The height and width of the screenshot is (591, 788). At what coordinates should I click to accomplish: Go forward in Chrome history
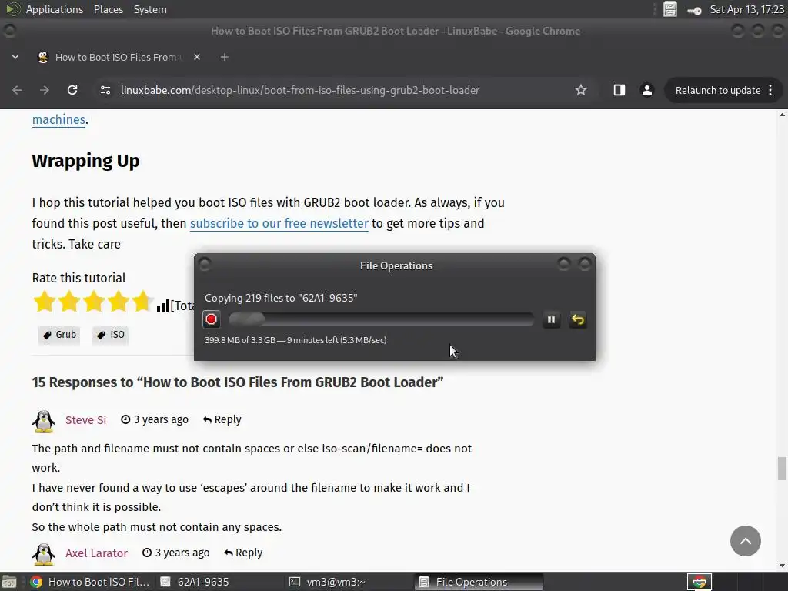point(45,90)
